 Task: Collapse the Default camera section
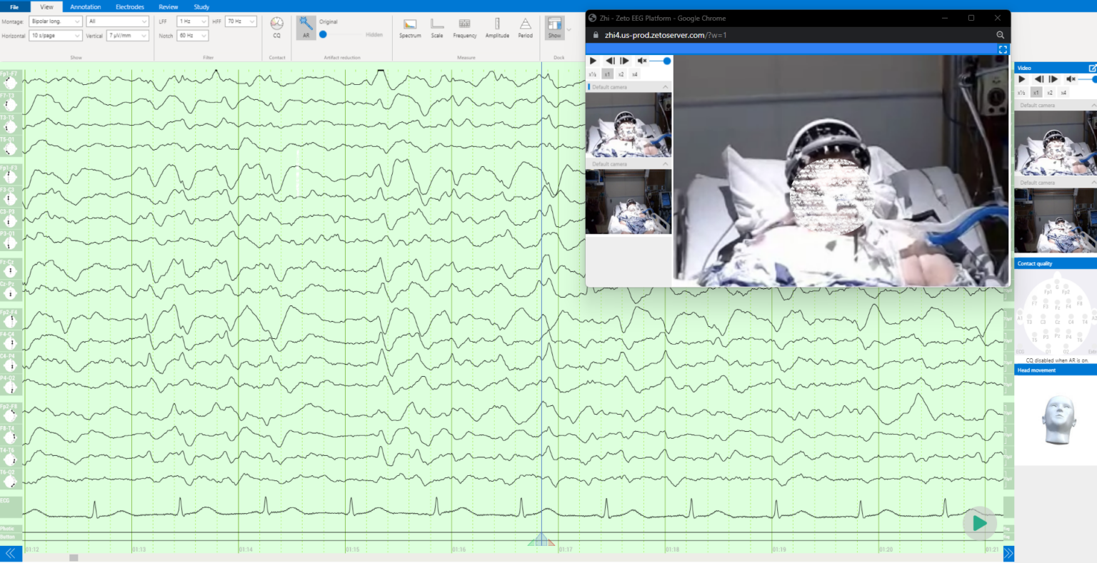pyautogui.click(x=666, y=86)
